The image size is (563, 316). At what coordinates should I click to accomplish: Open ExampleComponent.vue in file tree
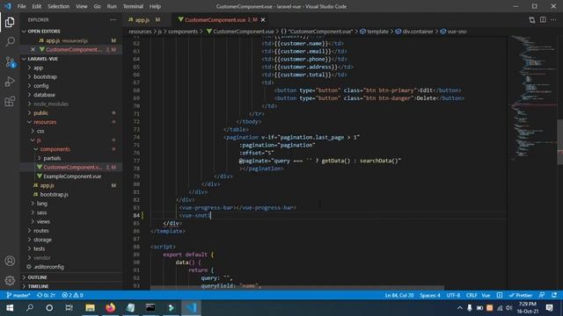(x=72, y=176)
